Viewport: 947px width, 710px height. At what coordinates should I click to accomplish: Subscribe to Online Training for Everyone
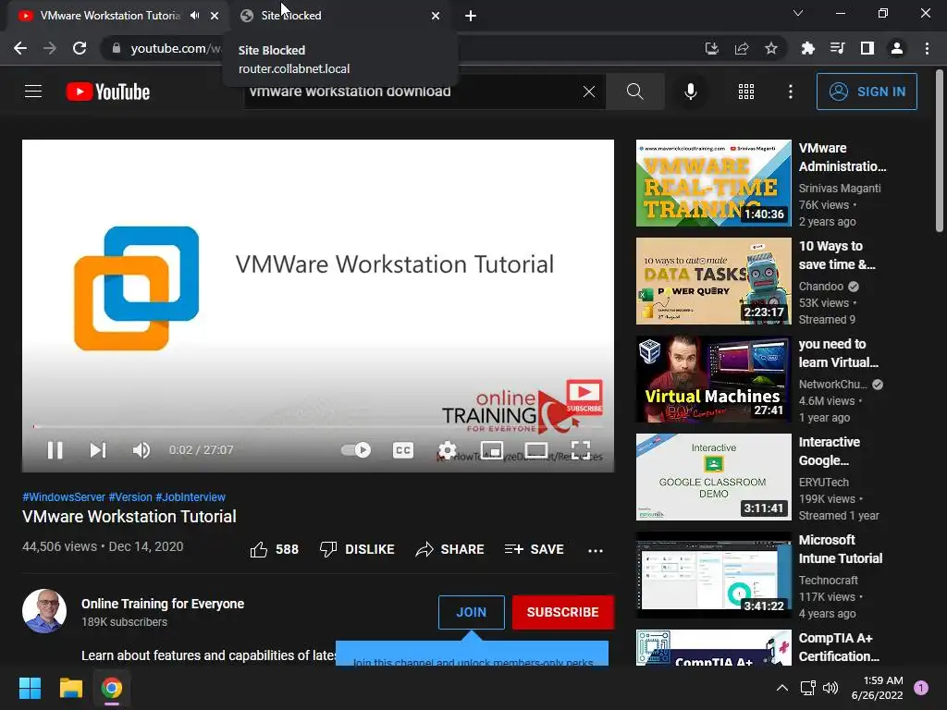[563, 612]
